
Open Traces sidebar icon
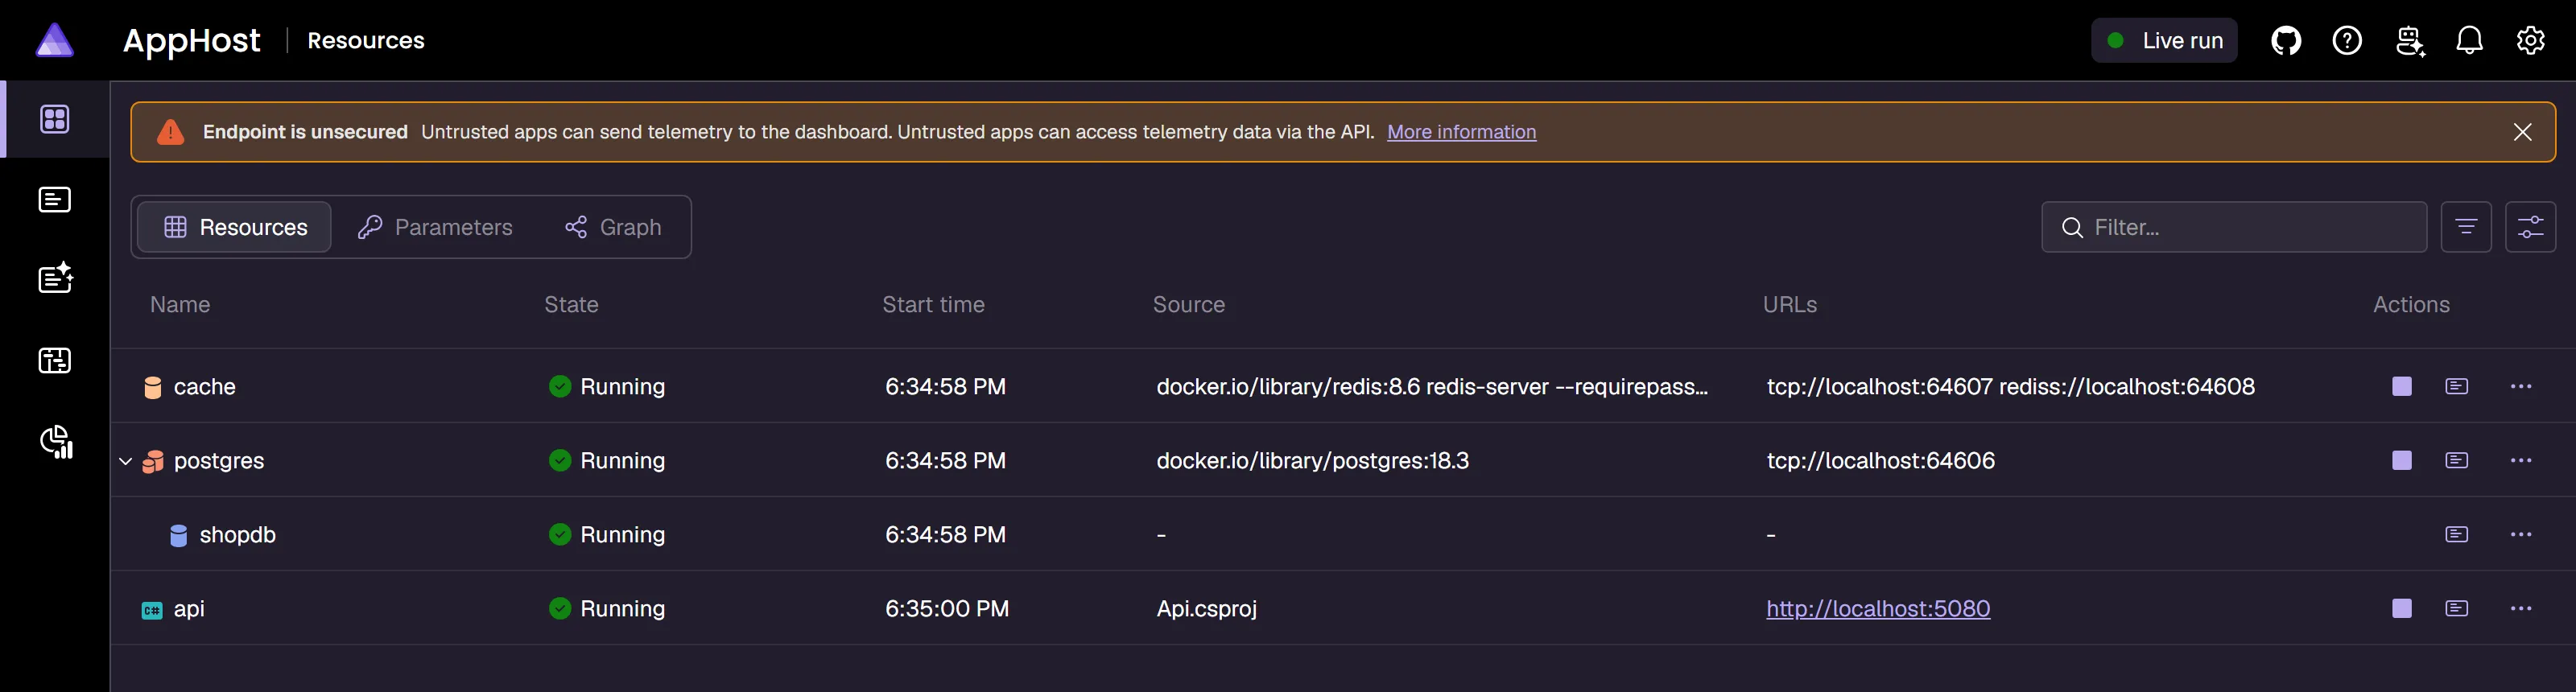pos(55,360)
